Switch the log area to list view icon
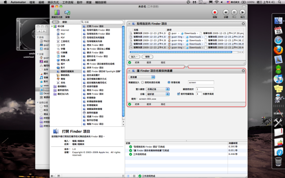The width and height of the screenshot is (285, 178). 128,176
